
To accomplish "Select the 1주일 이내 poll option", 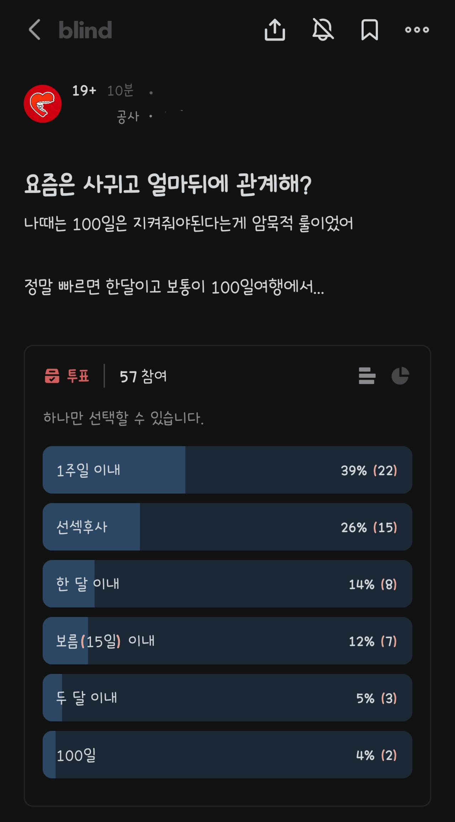I will coord(227,470).
